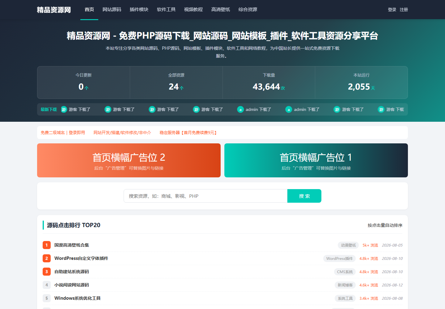Click the teal 搜索 button
The image size is (445, 309).
coord(304,196)
